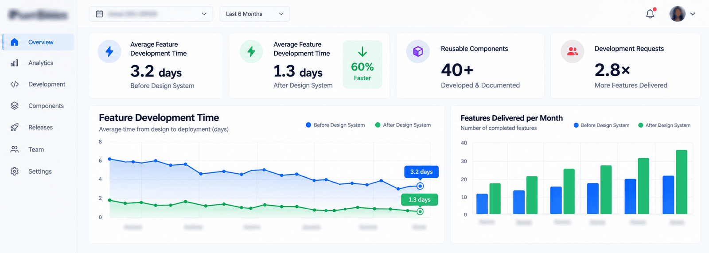Toggle After Design System legend in line chart
709x253 pixels.
point(403,125)
